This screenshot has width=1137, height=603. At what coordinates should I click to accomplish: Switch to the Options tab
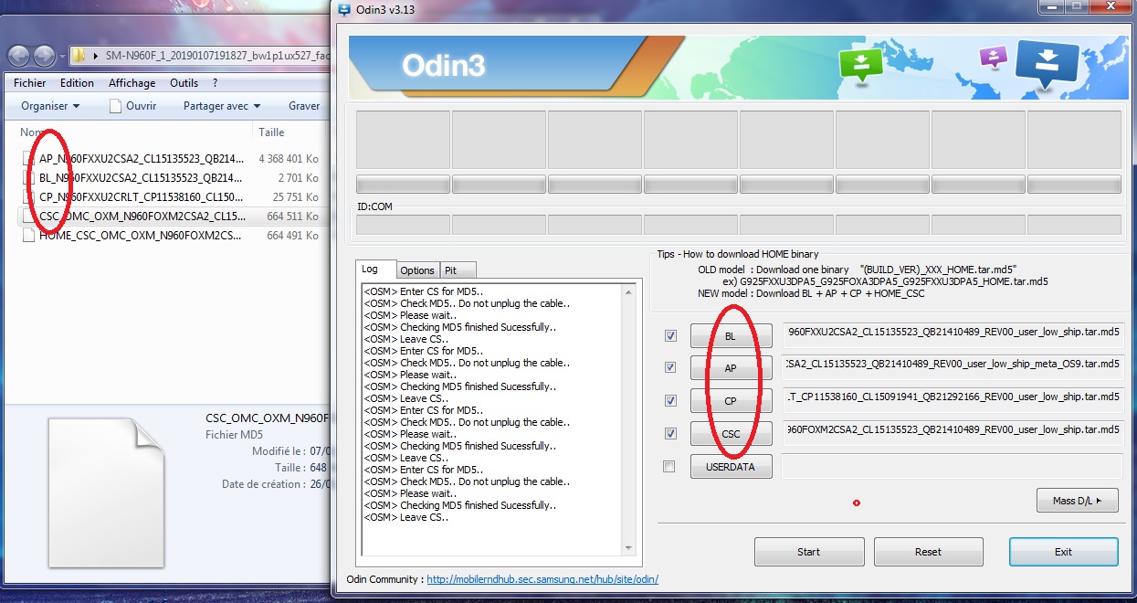tap(417, 270)
